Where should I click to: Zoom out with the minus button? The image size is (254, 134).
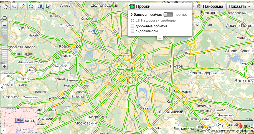click(4, 25)
